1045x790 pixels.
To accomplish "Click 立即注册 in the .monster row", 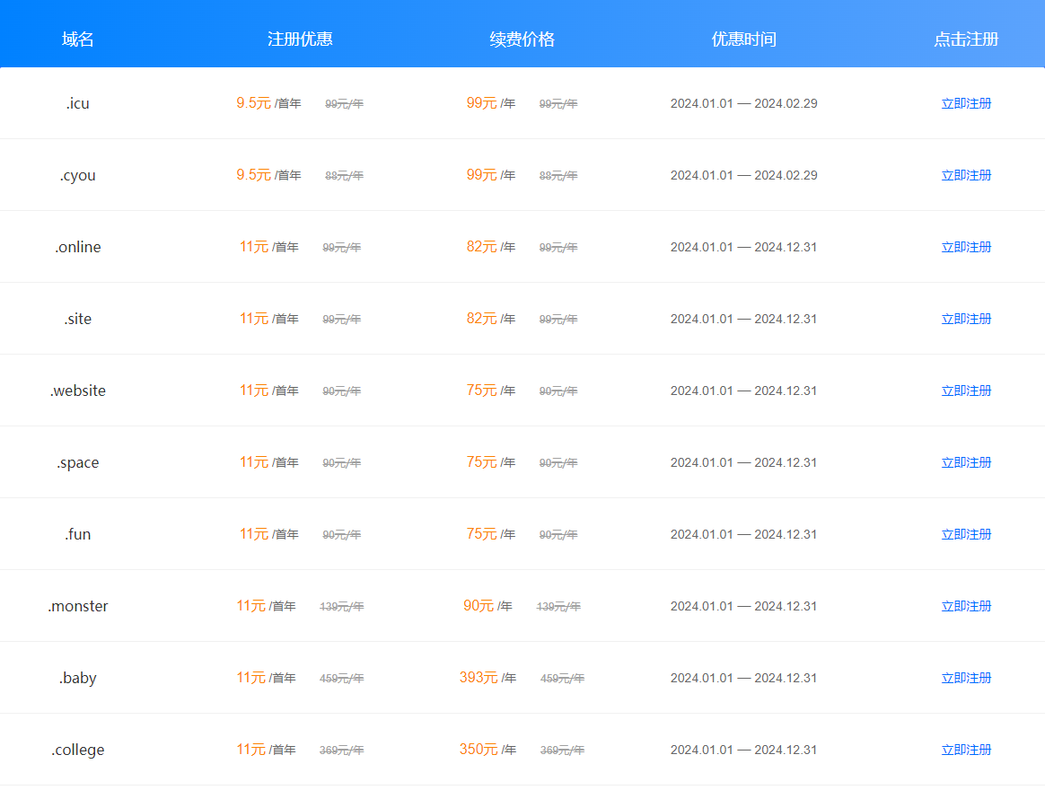I will tap(966, 607).
